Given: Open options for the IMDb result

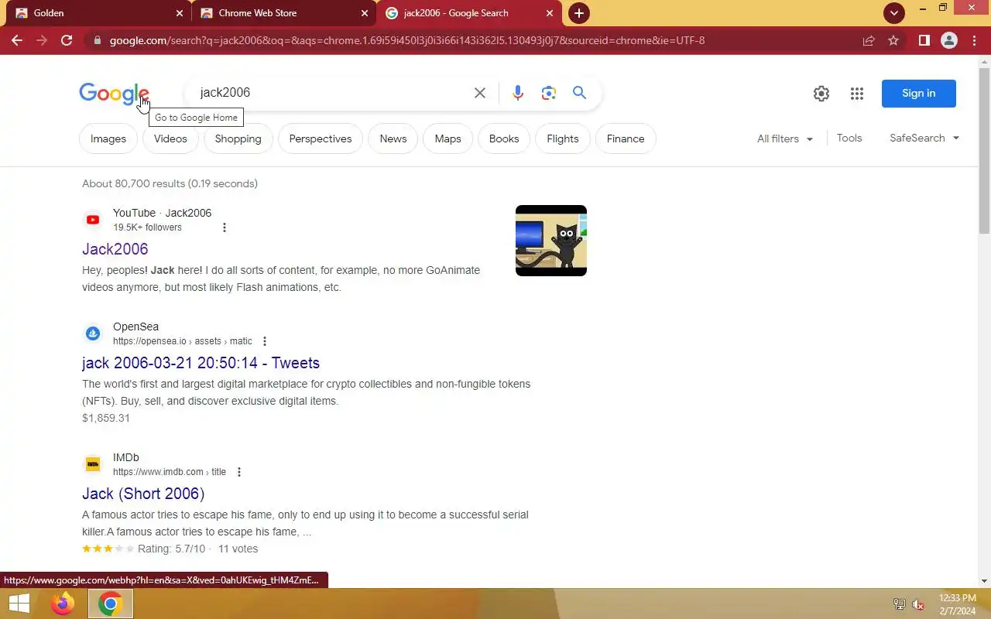Looking at the screenshot, I should pos(239,472).
